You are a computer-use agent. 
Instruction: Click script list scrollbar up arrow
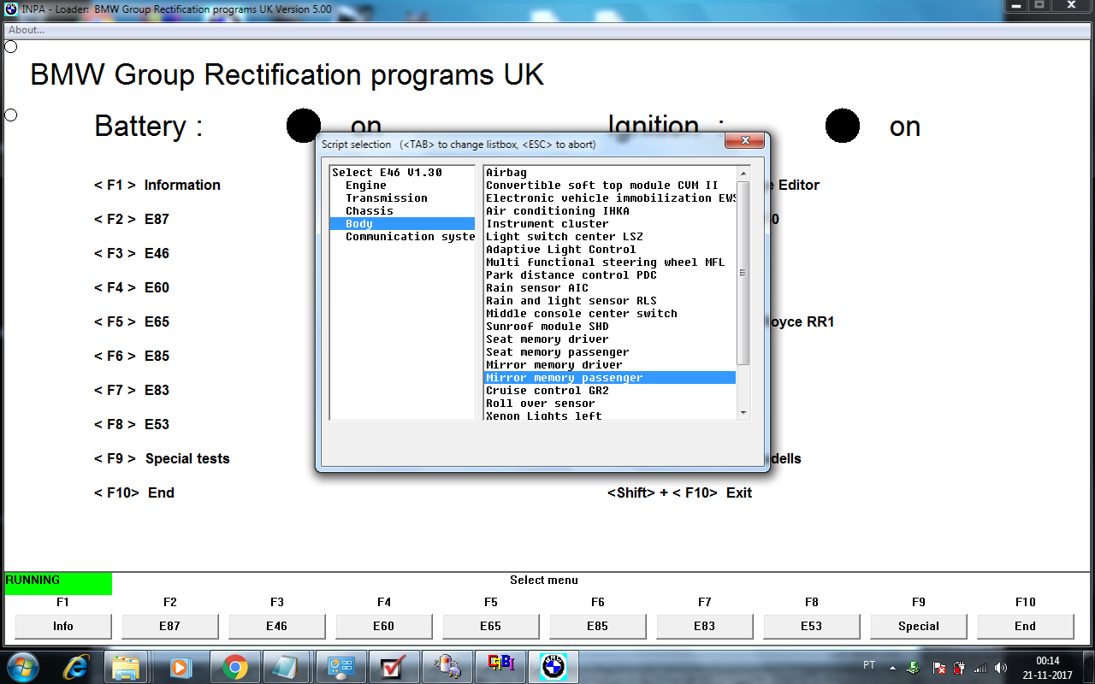(x=743, y=174)
